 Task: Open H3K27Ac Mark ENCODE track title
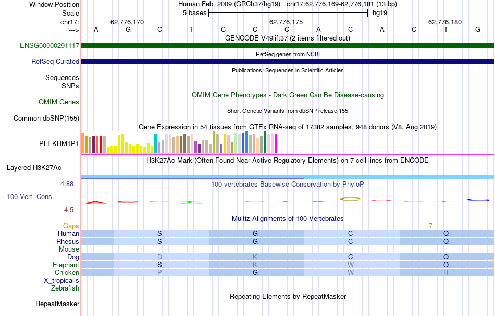(x=287, y=161)
